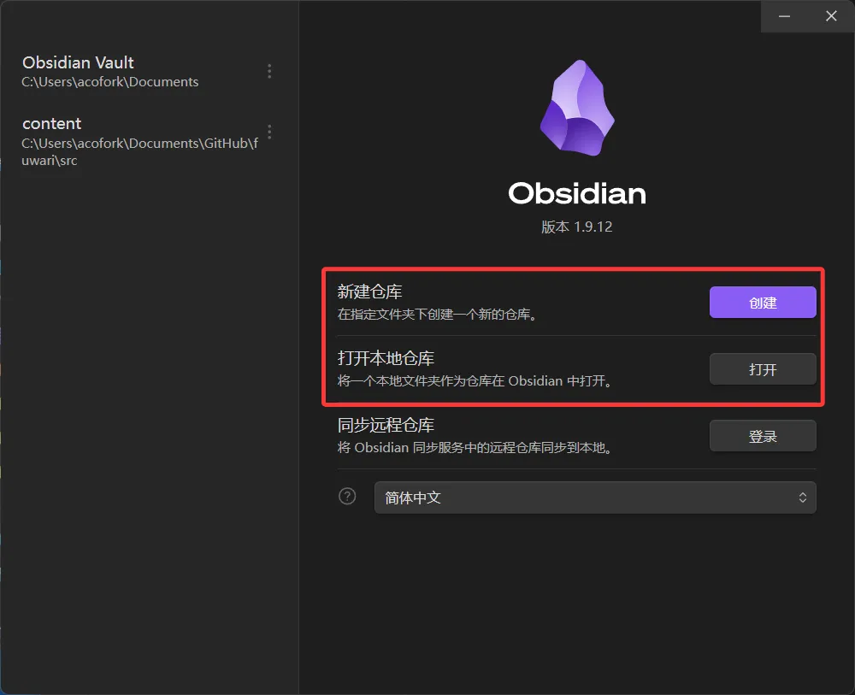Click 打开 to open a local folder
This screenshot has height=695, width=855.
763,369
